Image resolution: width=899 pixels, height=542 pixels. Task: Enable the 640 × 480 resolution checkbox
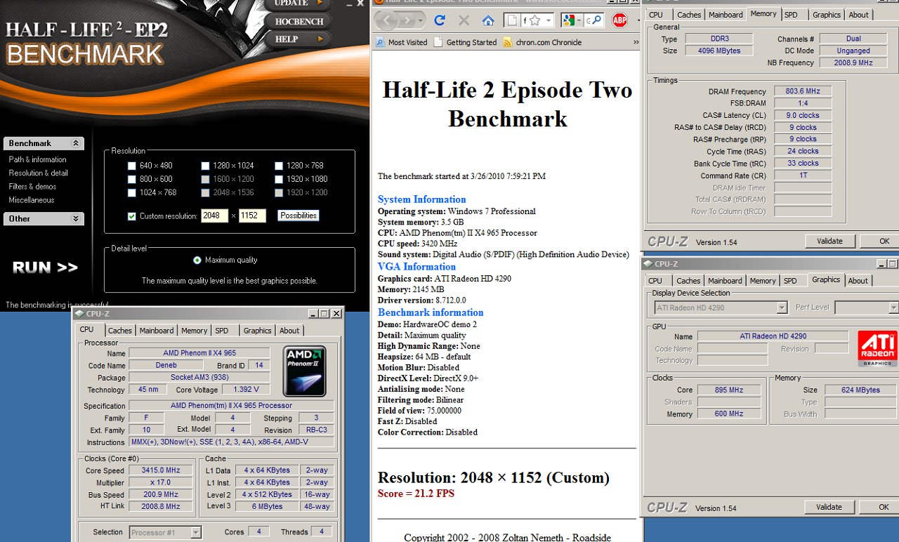(131, 166)
